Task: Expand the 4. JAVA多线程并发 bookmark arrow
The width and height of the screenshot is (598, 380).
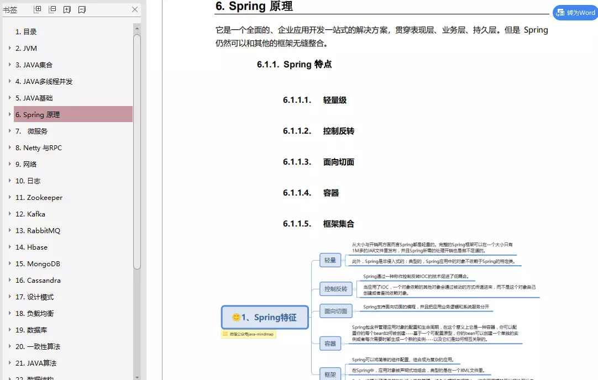Action: [x=9, y=81]
